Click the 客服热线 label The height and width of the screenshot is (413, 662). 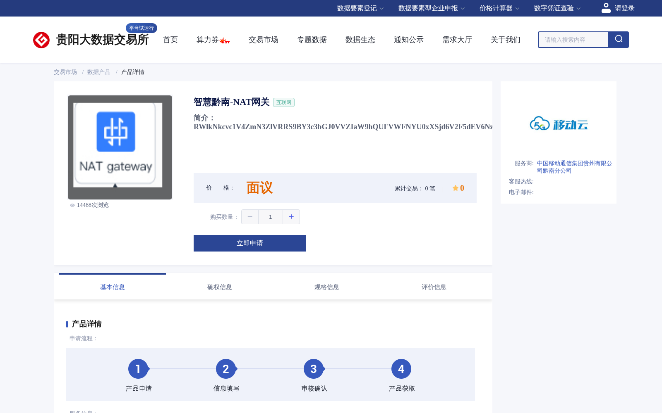coord(521,181)
